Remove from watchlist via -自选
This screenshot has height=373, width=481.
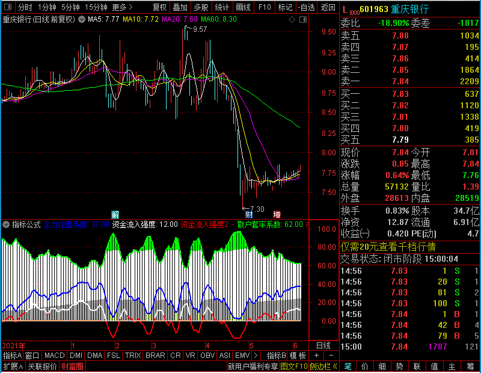(x=307, y=7)
